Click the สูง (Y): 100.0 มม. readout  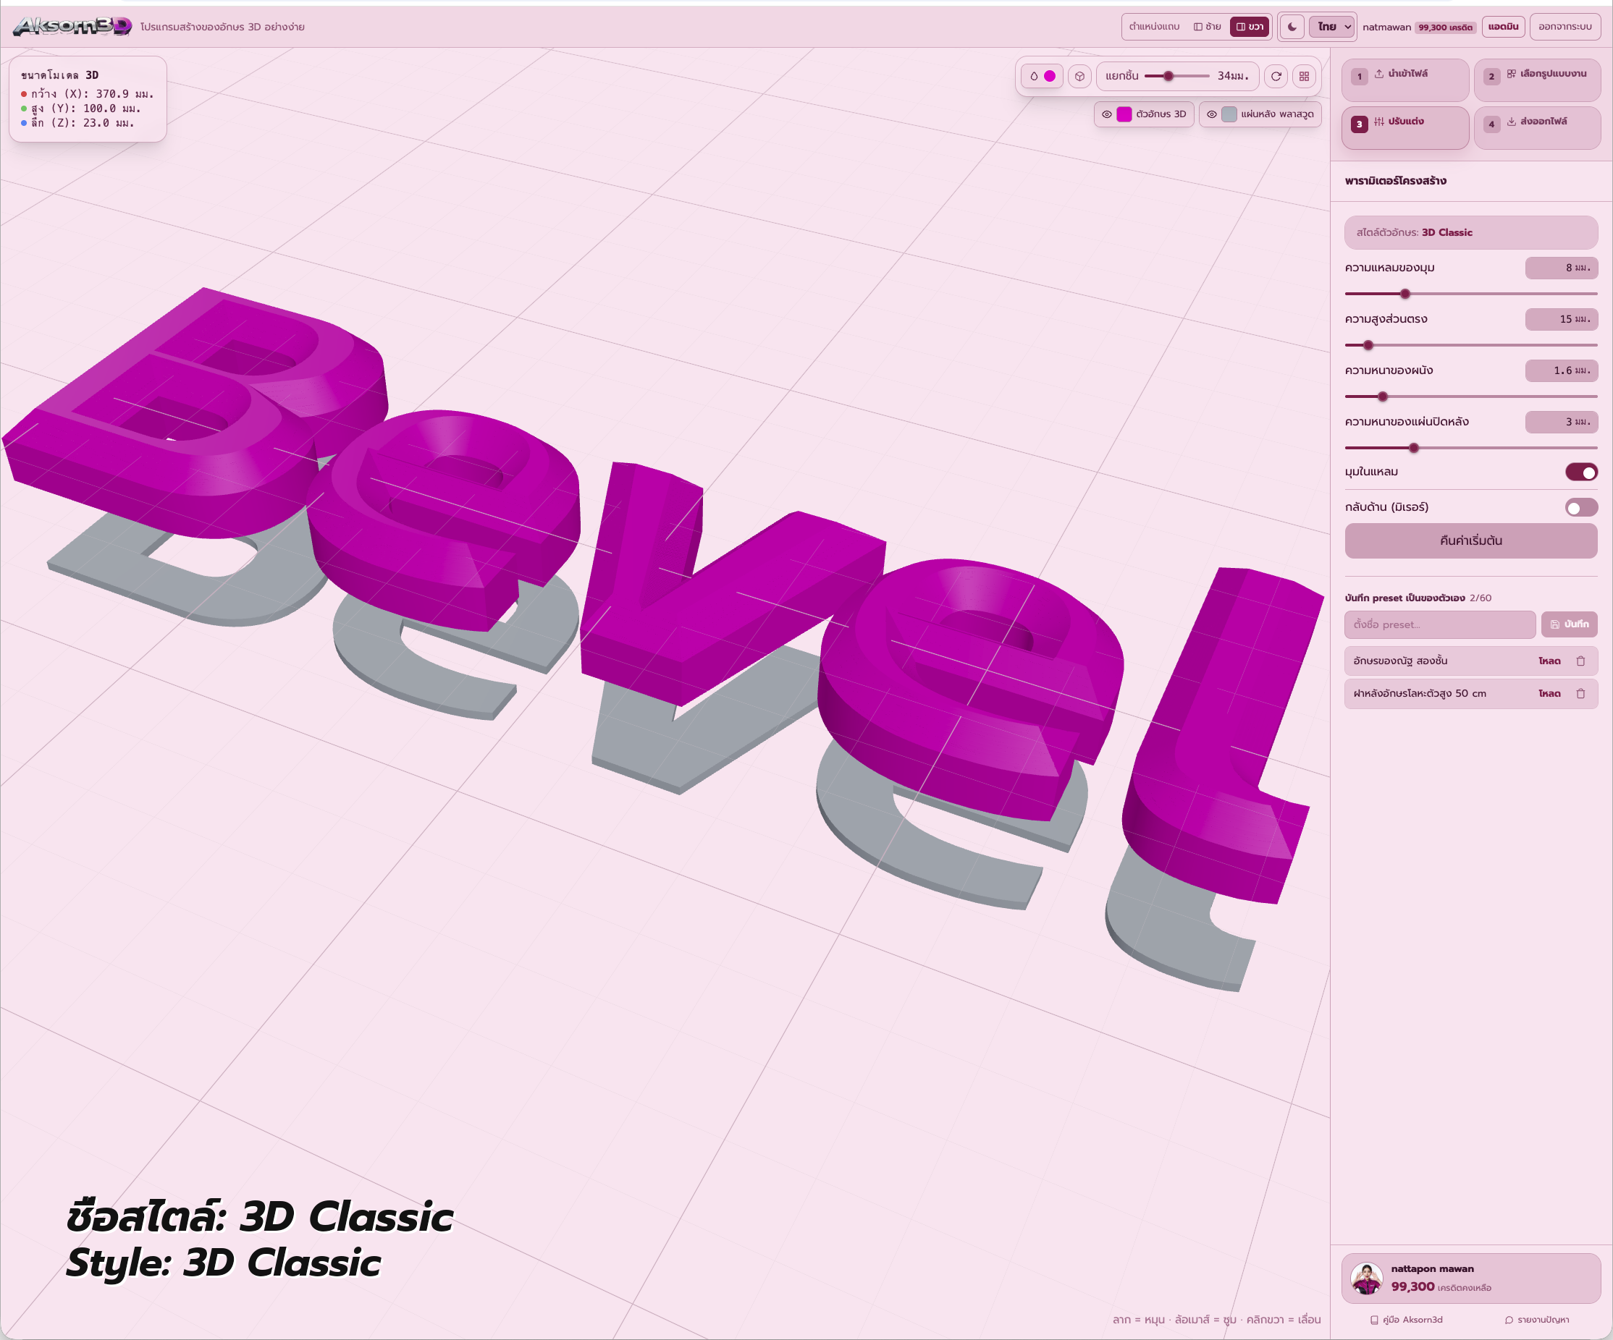[81, 109]
